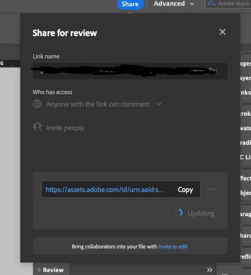
Task: Open the Effects panel on the right
Action: click(x=246, y=178)
